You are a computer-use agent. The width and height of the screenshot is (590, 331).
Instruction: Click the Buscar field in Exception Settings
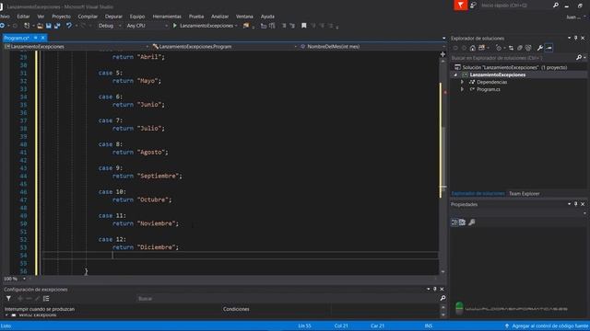(x=288, y=299)
